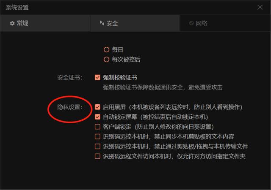Uncheck 自动锁定屏幕 option
271x190 pixels.
[97, 117]
